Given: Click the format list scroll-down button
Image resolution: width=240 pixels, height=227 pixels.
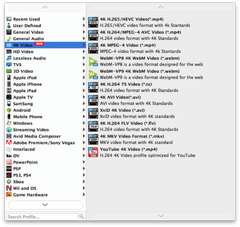Looking at the screenshot, I should pos(161,216).
